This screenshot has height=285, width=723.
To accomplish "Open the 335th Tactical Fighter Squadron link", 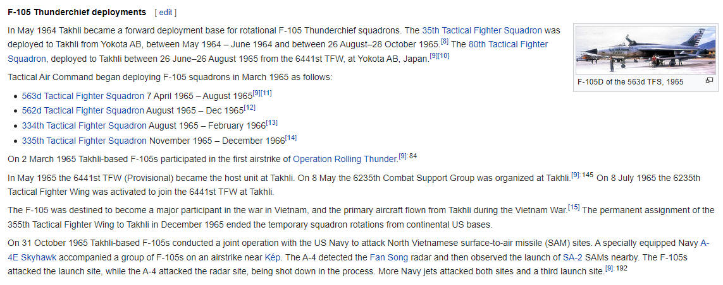I will 84,140.
